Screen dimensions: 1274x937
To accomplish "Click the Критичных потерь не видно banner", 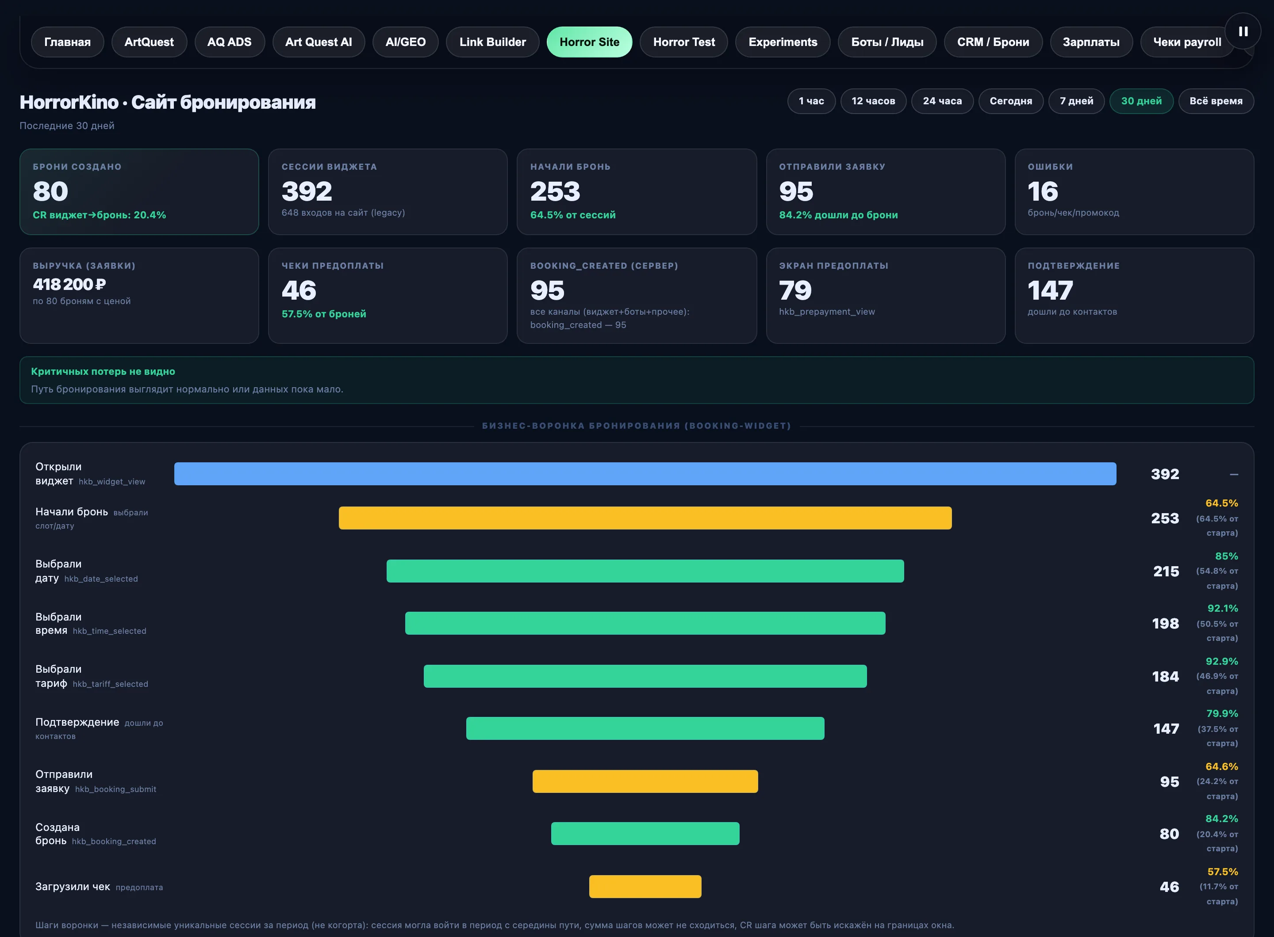I will click(x=637, y=380).
